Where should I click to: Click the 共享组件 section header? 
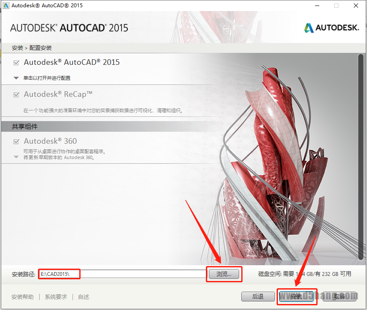tap(25, 127)
